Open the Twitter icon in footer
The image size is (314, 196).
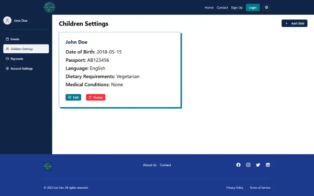(x=258, y=165)
